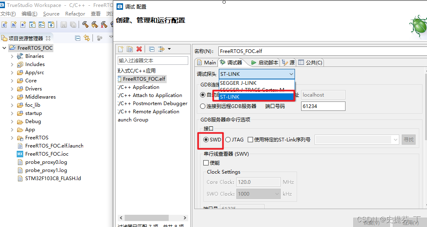Select STM32F103C8_FLASH.ld file
Image resolution: width=427 pixels, height=227 pixels.
pyautogui.click(x=49, y=179)
